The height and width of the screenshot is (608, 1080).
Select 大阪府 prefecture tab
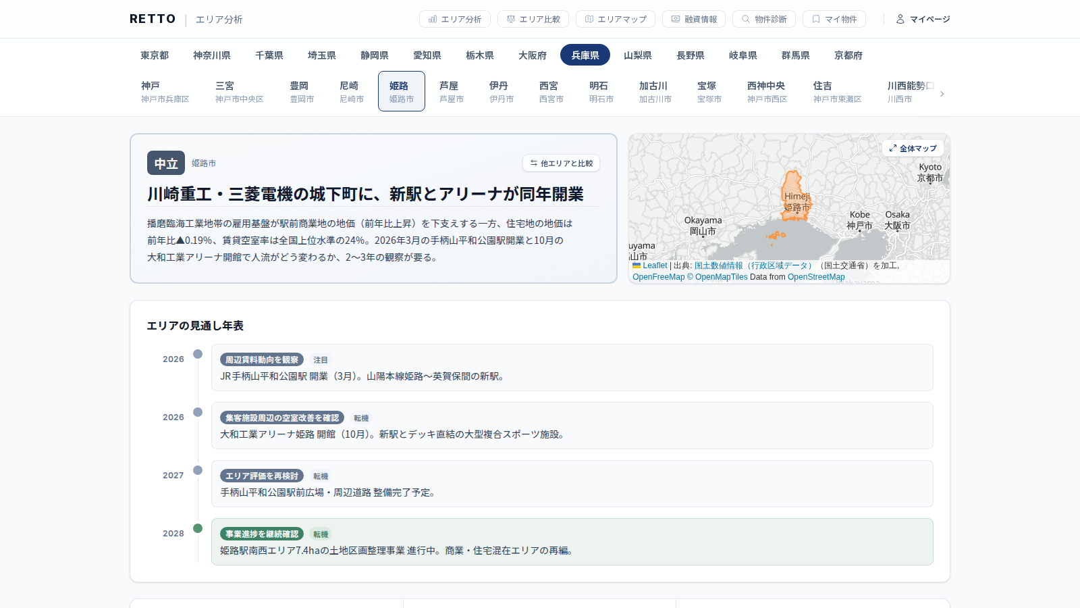click(533, 55)
